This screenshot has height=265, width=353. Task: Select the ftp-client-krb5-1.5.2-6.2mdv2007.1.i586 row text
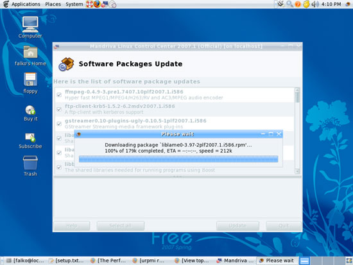pyautogui.click(x=120, y=107)
